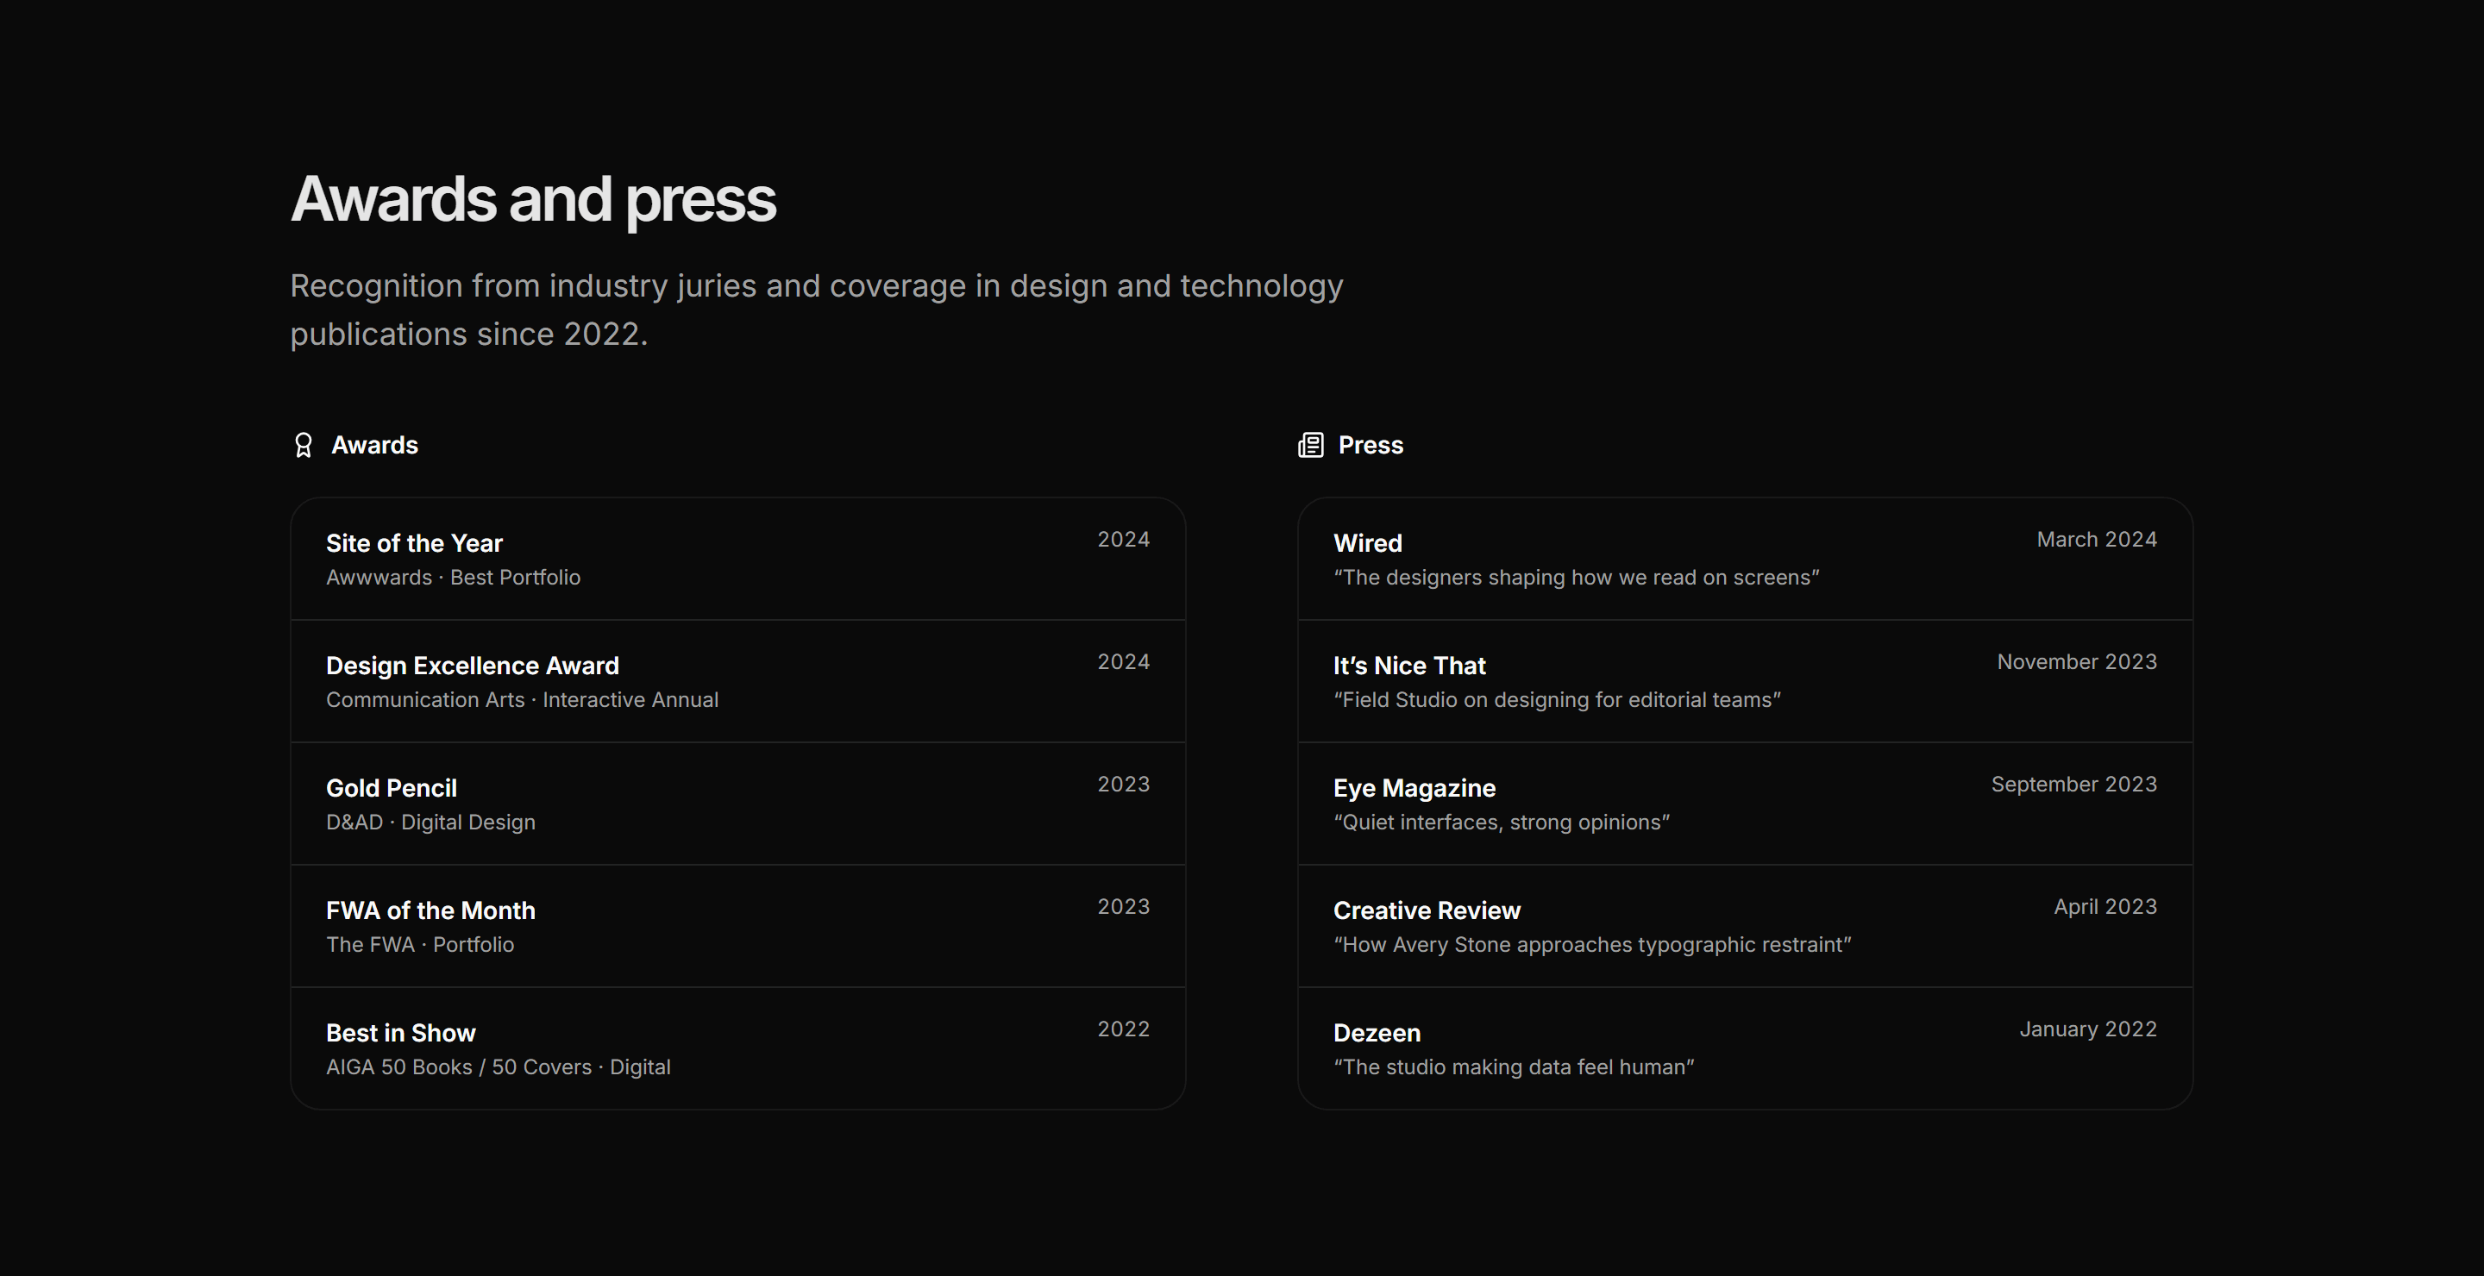Click 'Communication Arts · Interactive Annual' subtitle

click(x=522, y=700)
